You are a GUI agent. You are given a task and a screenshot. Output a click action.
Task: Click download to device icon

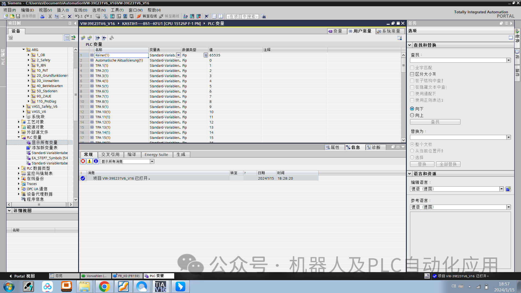pyautogui.click(x=112, y=16)
